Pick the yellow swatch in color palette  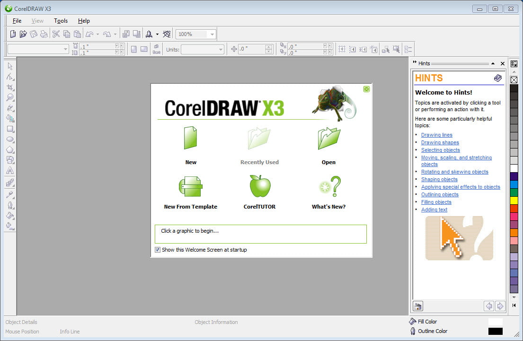[x=514, y=201]
